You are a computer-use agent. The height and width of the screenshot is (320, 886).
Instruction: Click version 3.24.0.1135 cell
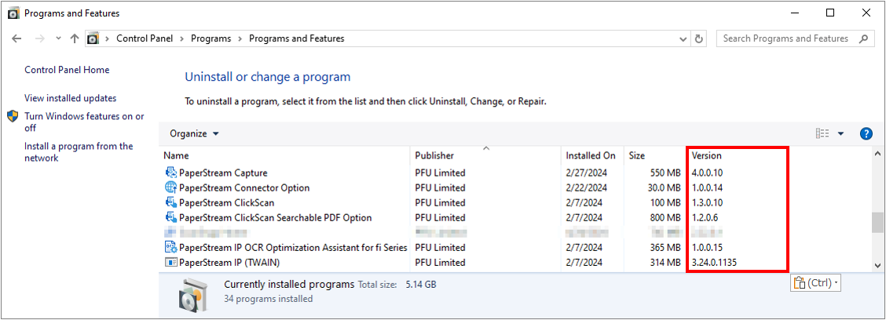(714, 263)
